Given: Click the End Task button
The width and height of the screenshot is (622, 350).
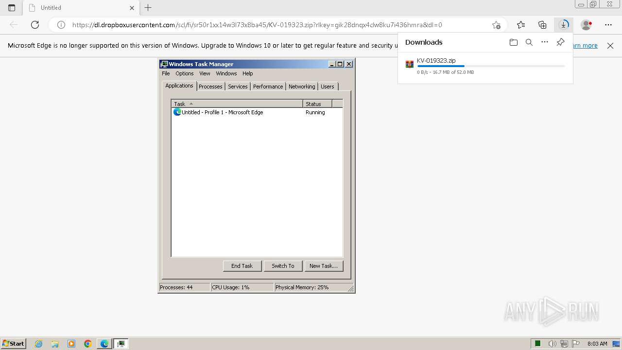Looking at the screenshot, I should point(242,266).
